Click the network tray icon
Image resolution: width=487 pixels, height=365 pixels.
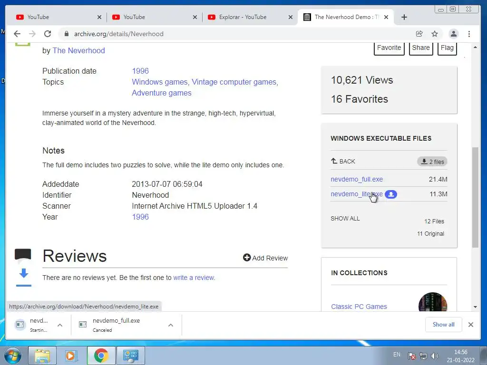click(423, 356)
